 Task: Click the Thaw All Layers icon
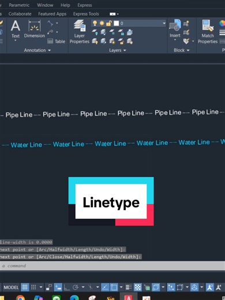pyautogui.click(x=112, y=41)
